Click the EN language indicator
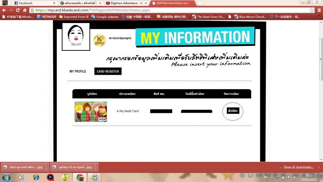 tap(265, 177)
